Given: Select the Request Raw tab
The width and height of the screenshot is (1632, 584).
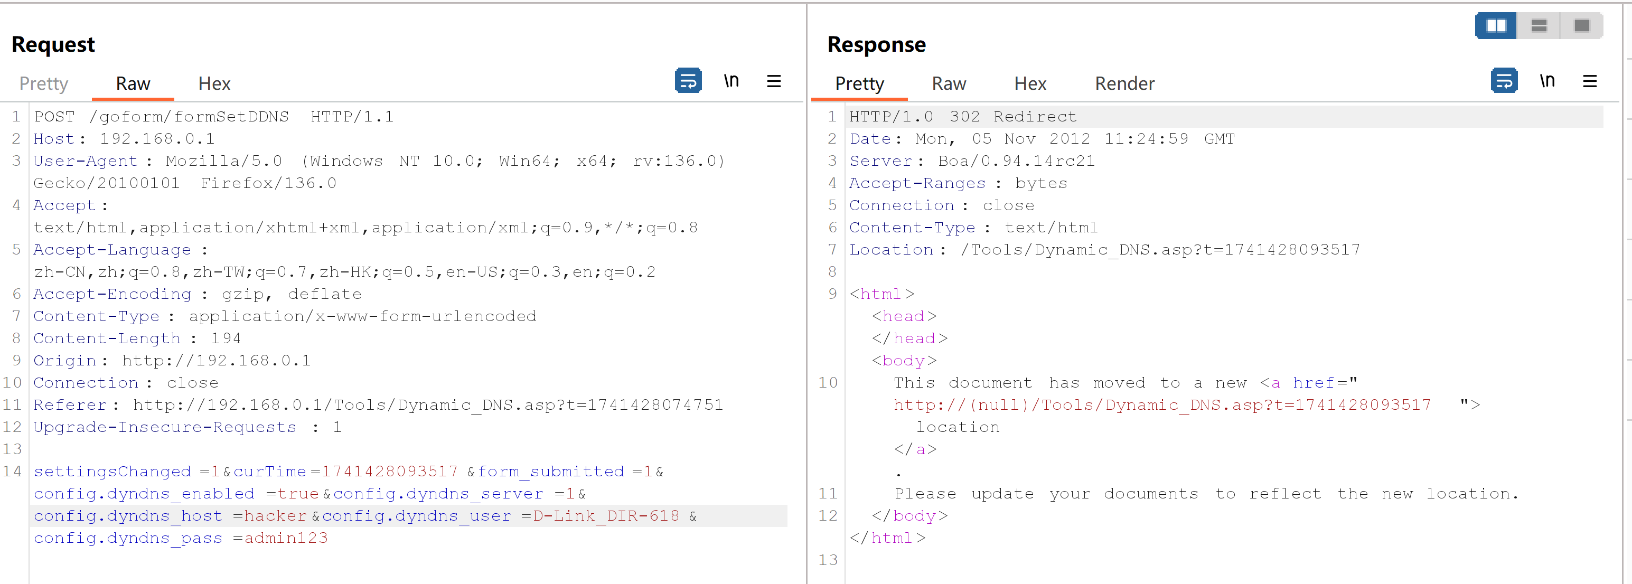Looking at the screenshot, I should tap(133, 83).
